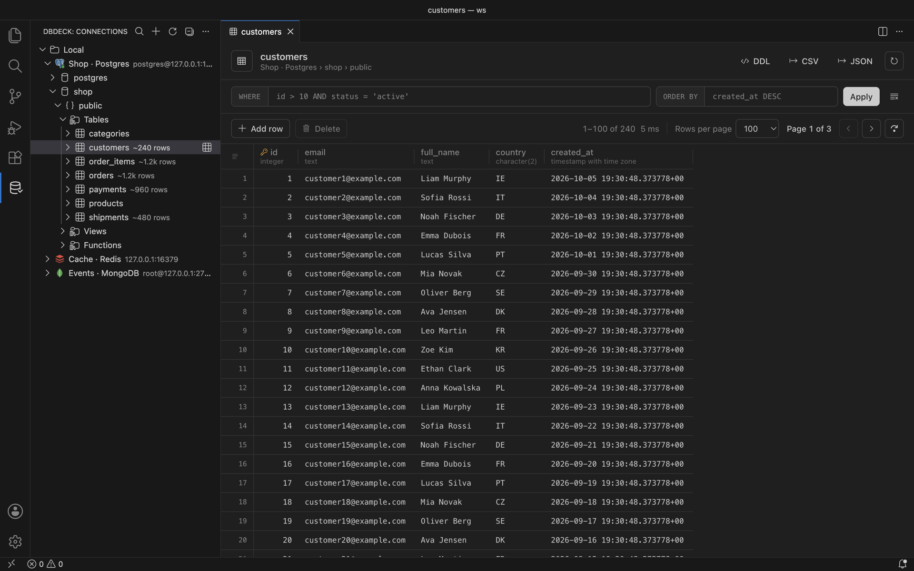This screenshot has width=914, height=571.
Task: Search connections with magnifier icon
Action: pyautogui.click(x=139, y=31)
